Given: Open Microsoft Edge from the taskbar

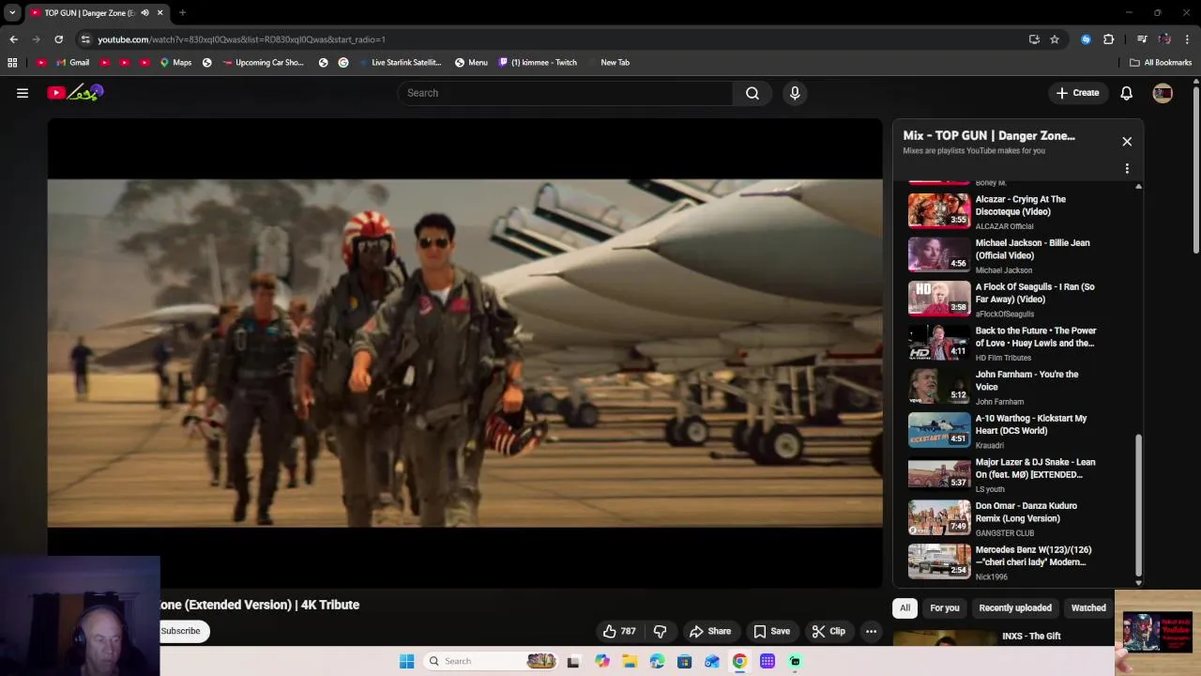Looking at the screenshot, I should [657, 661].
